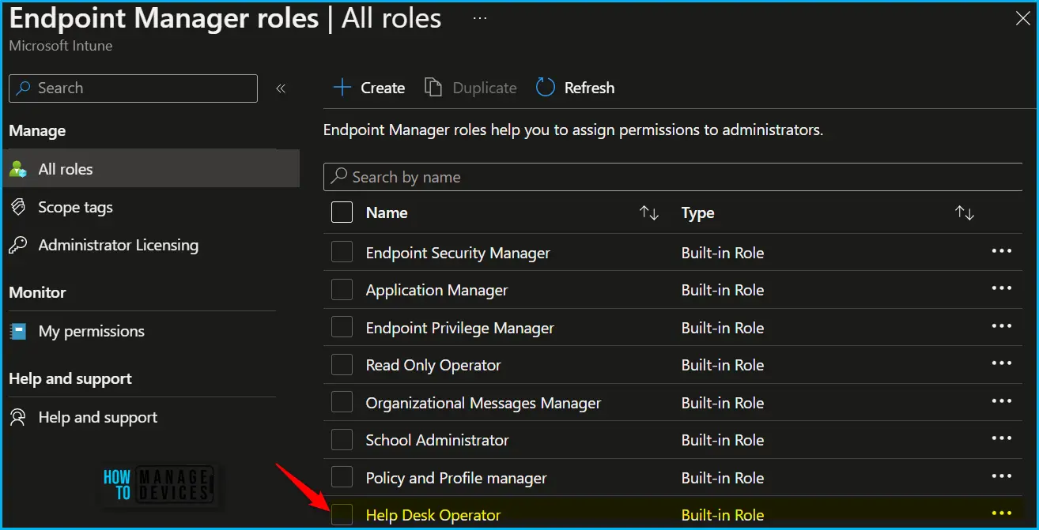
Task: Click Built-in Role in School Administrator row
Action: pyautogui.click(x=723, y=440)
